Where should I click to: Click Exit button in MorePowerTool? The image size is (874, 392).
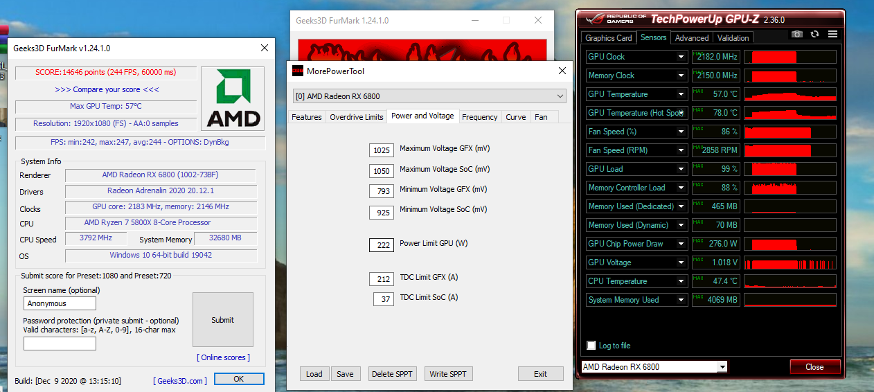click(x=540, y=374)
